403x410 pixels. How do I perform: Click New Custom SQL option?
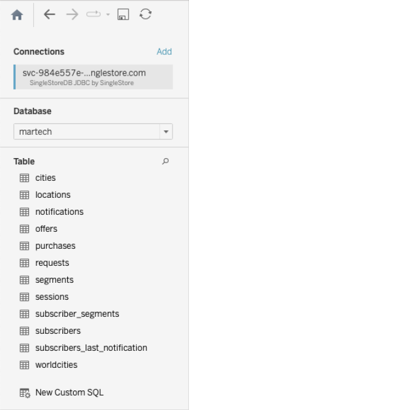point(69,392)
